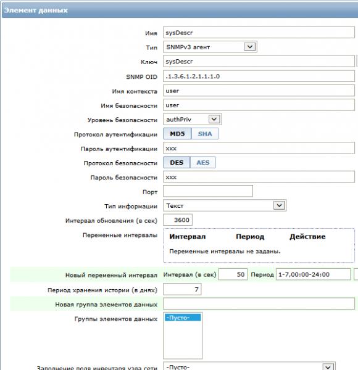Click the Период field 1-7,00:00-24:00
Viewport: 358px width, 370px height.
313,274
